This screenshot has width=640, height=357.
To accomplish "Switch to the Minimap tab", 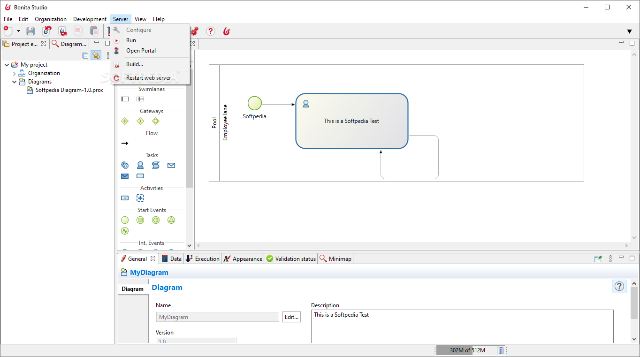I will pos(335,258).
